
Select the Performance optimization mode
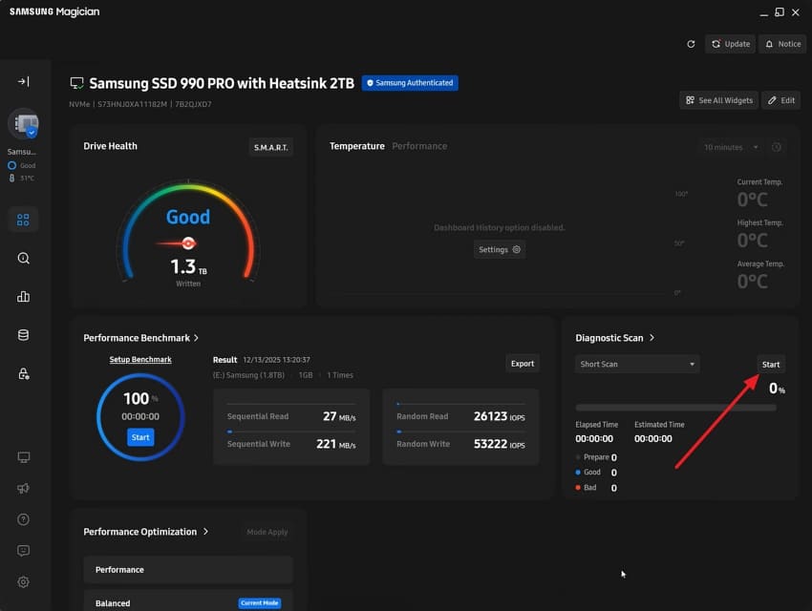(x=188, y=570)
